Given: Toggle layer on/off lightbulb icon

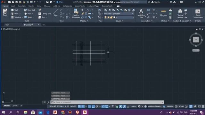Looking at the screenshot, I should point(105,17).
